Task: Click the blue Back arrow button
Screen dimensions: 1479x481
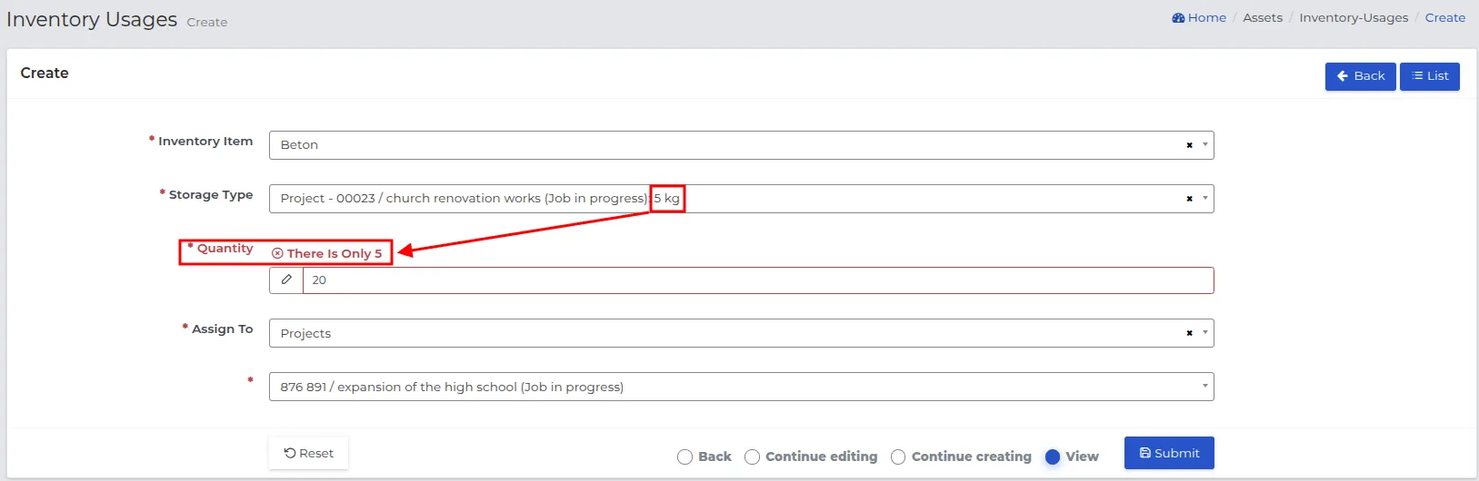Action: 1360,76
